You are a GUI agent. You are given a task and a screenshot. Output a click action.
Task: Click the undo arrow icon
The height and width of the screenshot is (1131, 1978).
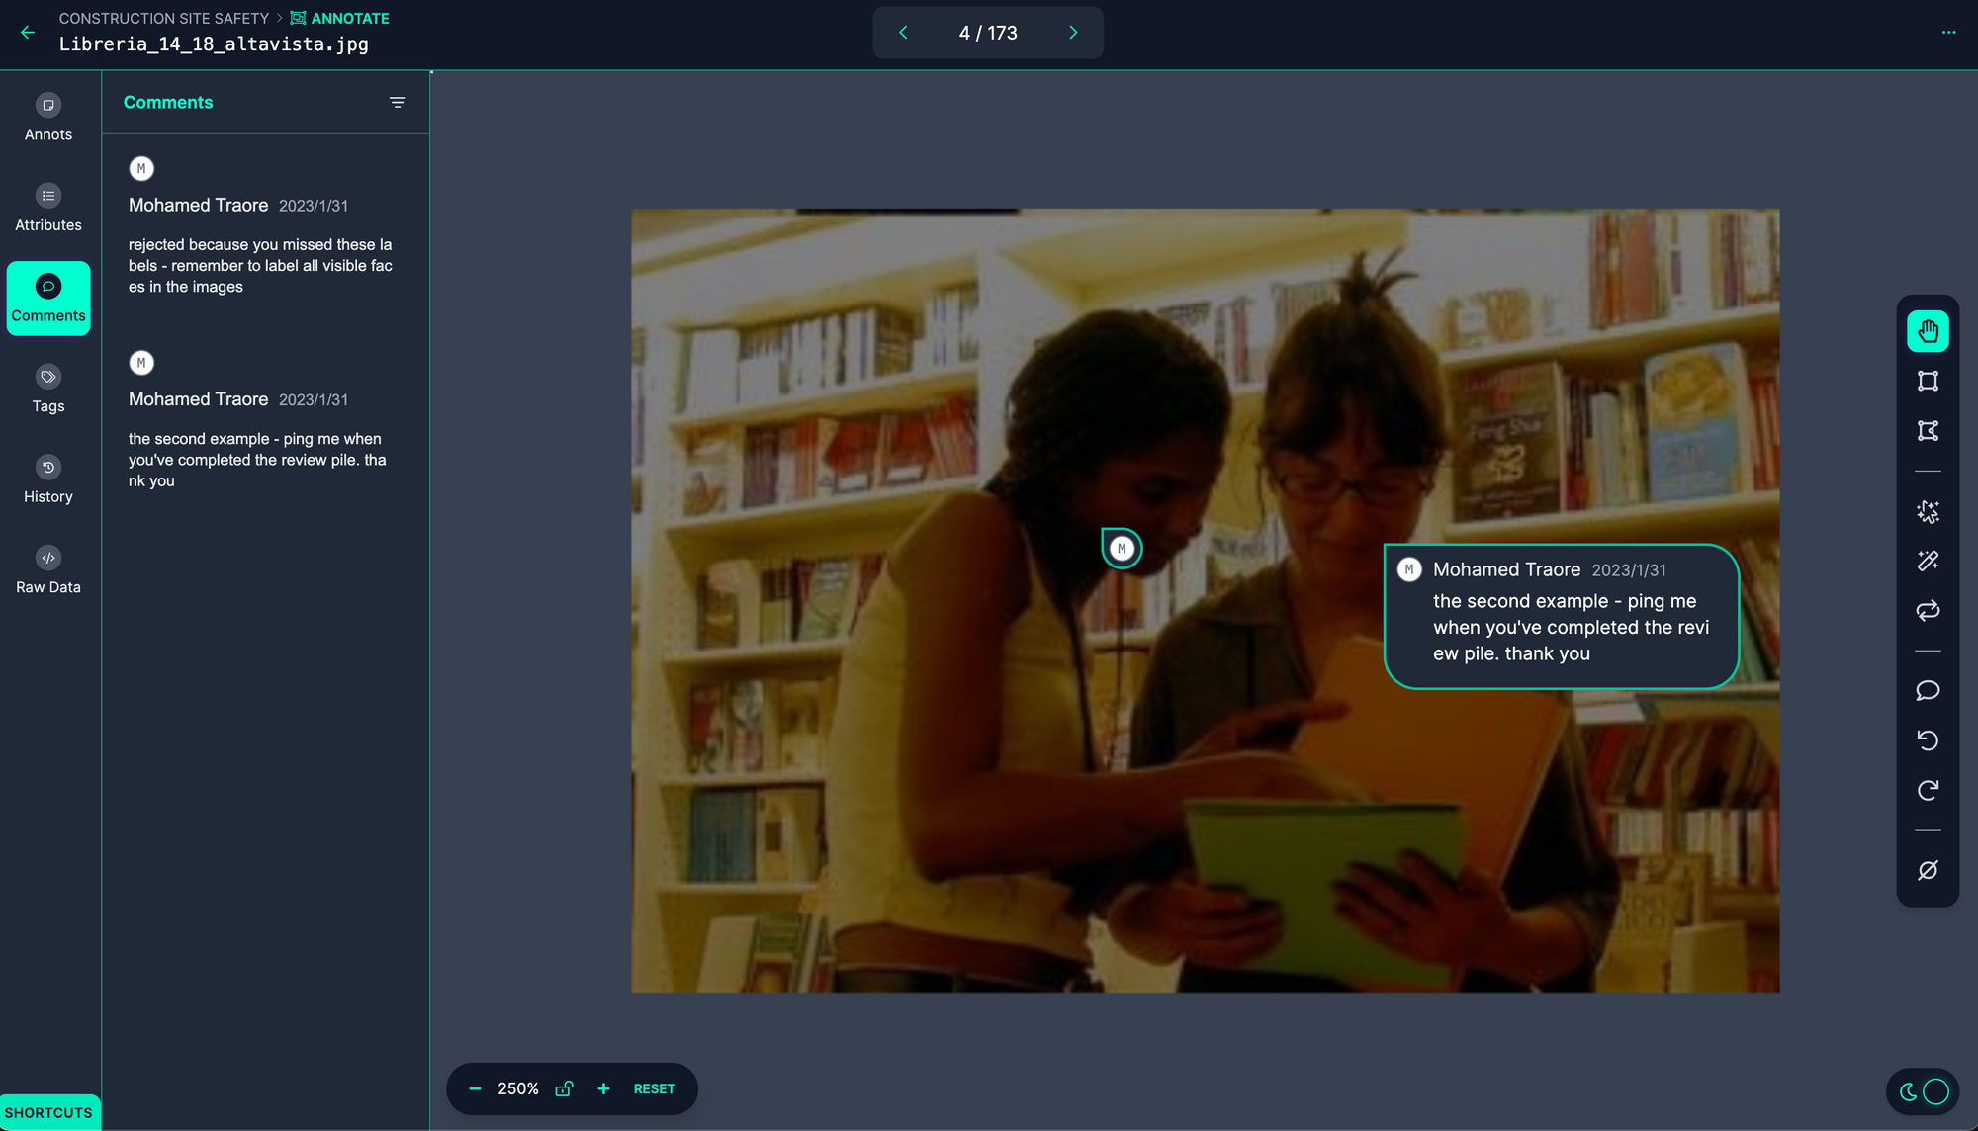coord(1928,740)
